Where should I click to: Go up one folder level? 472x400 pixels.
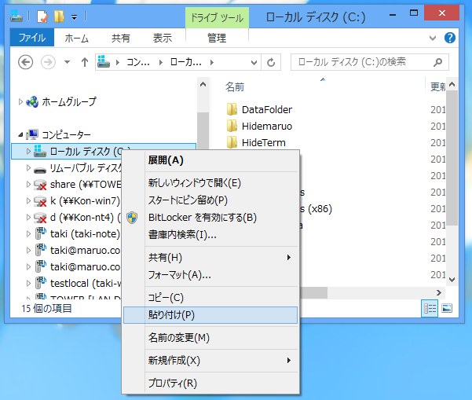point(85,62)
